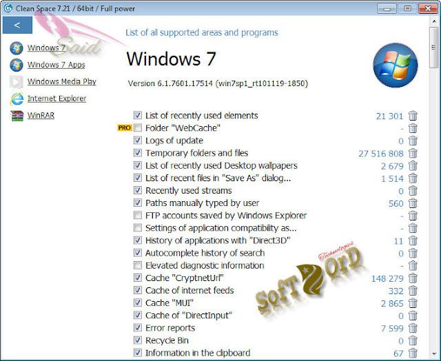Click trash icon for Autocomplete history of search
Screen dimensions: 441x361
click(413, 253)
